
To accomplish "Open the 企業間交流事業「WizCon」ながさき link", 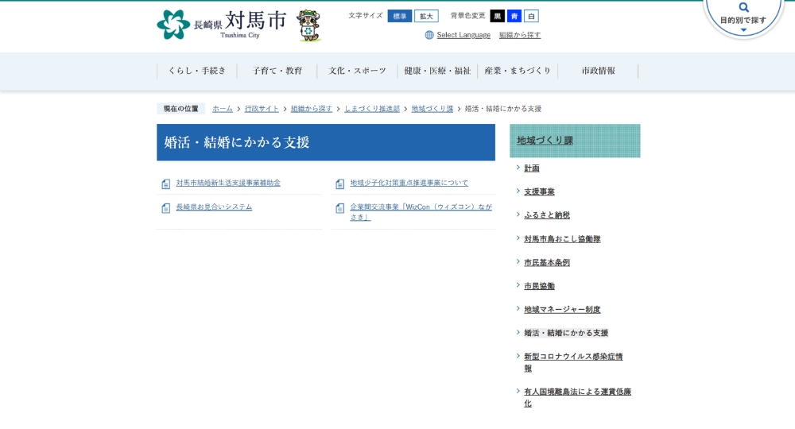I will click(x=421, y=211).
